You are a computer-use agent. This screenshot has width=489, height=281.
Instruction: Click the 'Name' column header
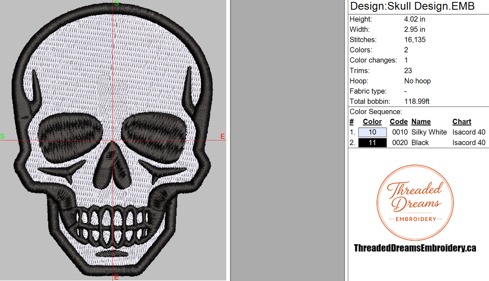pyautogui.click(x=421, y=122)
